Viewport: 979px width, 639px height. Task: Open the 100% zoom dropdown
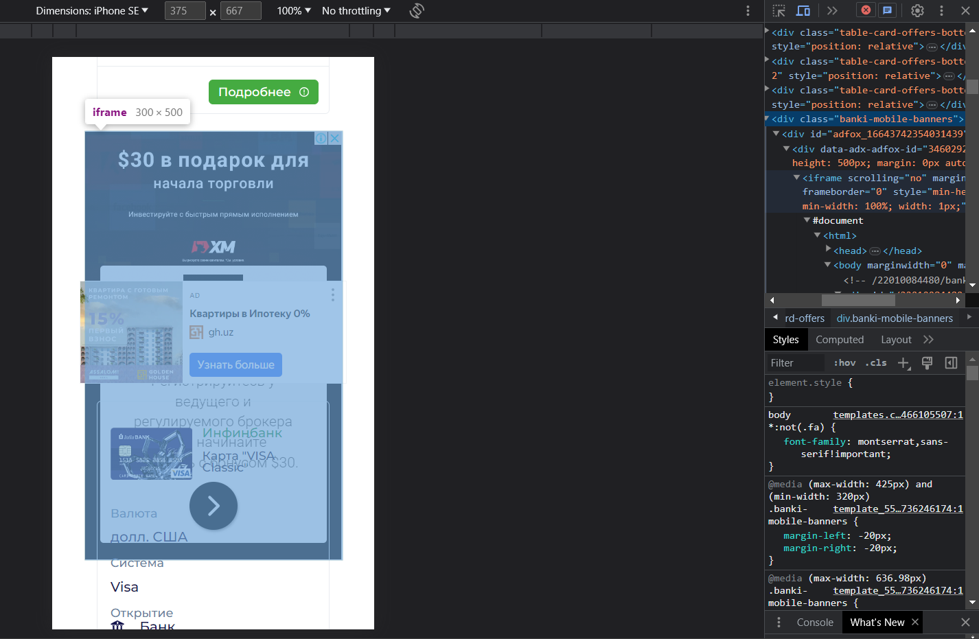294,10
